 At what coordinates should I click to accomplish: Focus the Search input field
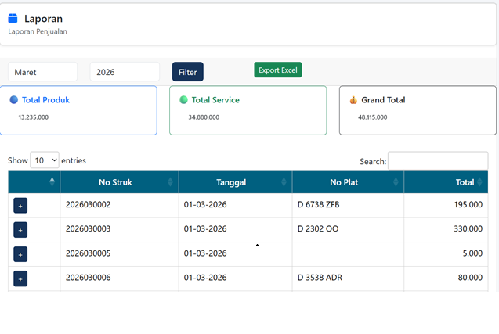point(437,161)
